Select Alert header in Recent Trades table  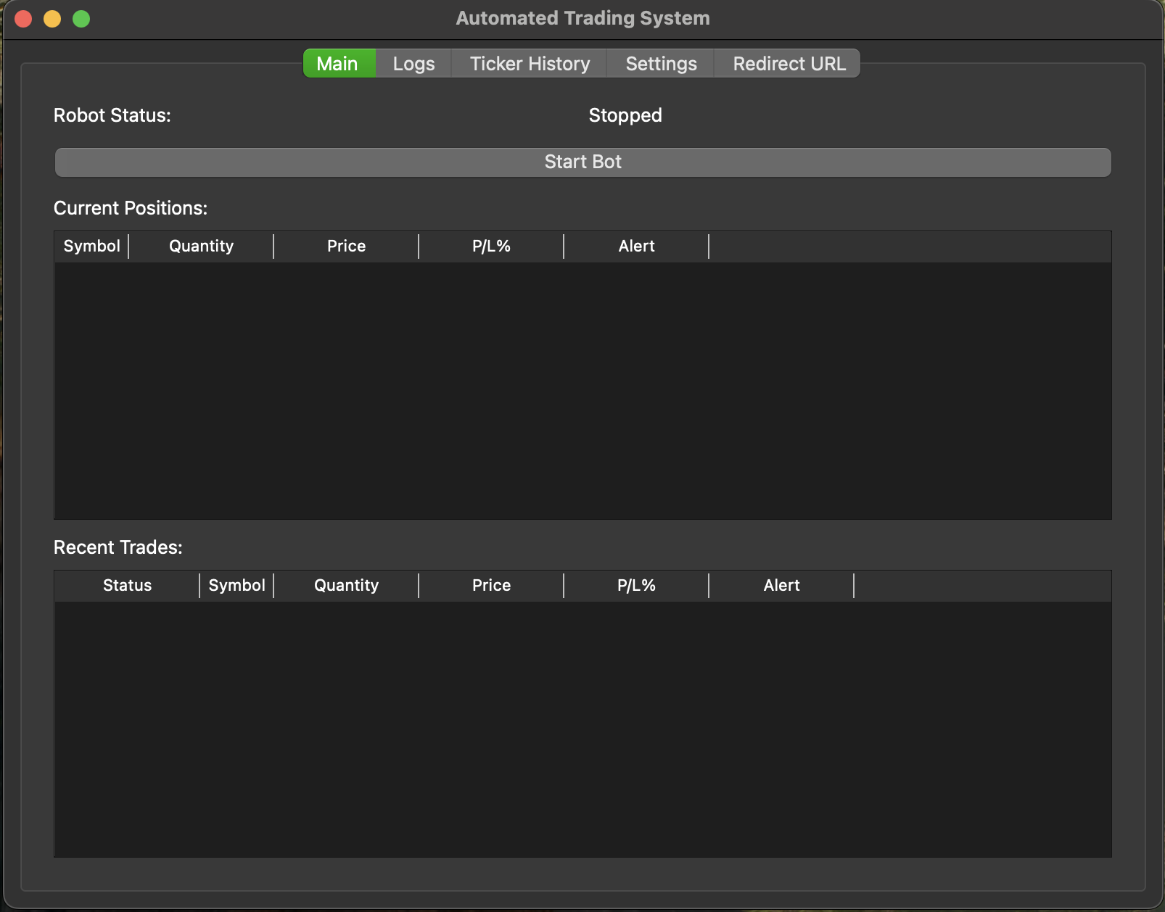(x=781, y=586)
